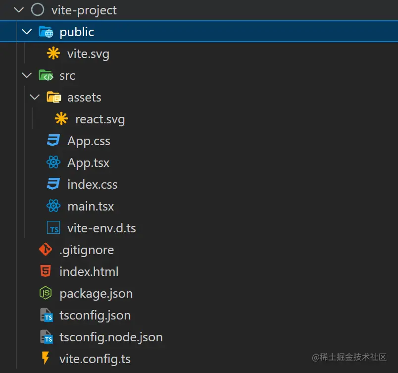
Task: Collapse the src folder chevron
Action: (27, 75)
